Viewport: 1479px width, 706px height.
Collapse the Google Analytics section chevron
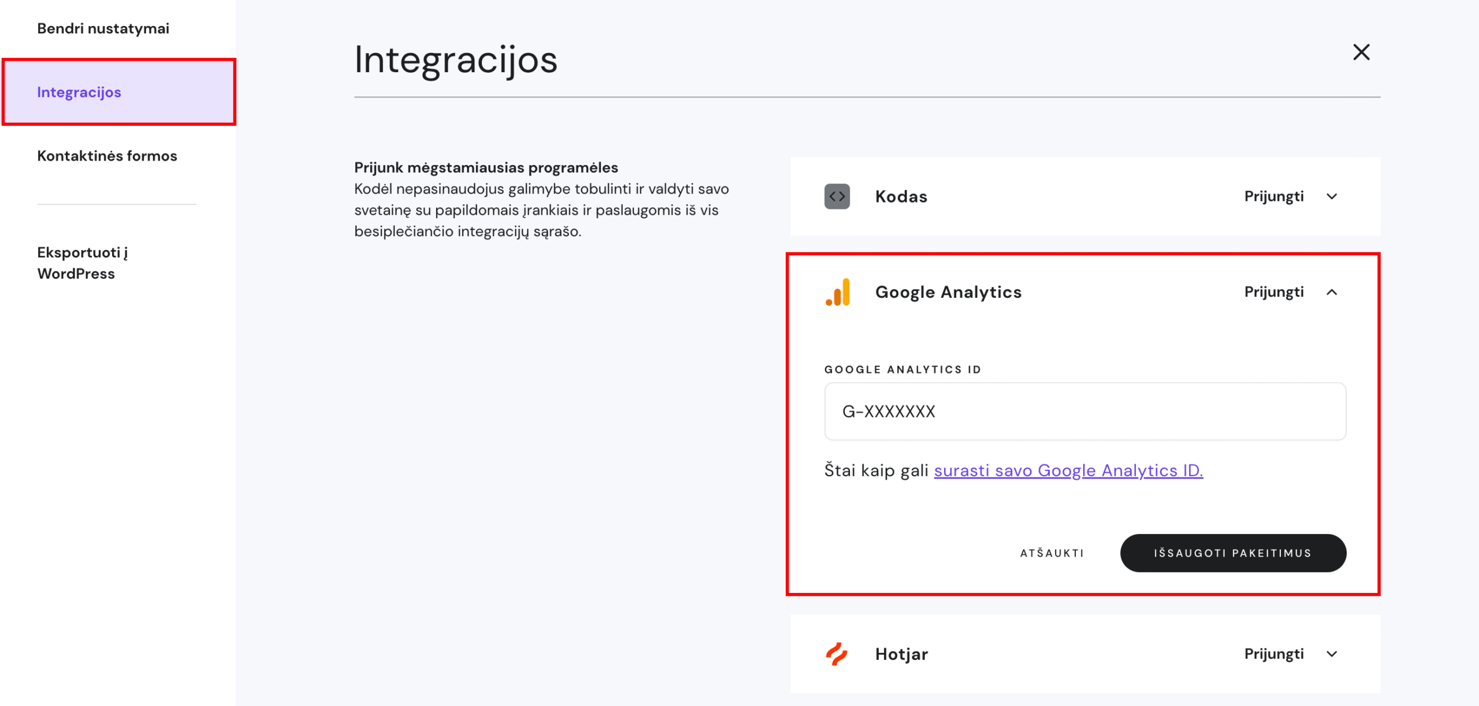coord(1332,292)
